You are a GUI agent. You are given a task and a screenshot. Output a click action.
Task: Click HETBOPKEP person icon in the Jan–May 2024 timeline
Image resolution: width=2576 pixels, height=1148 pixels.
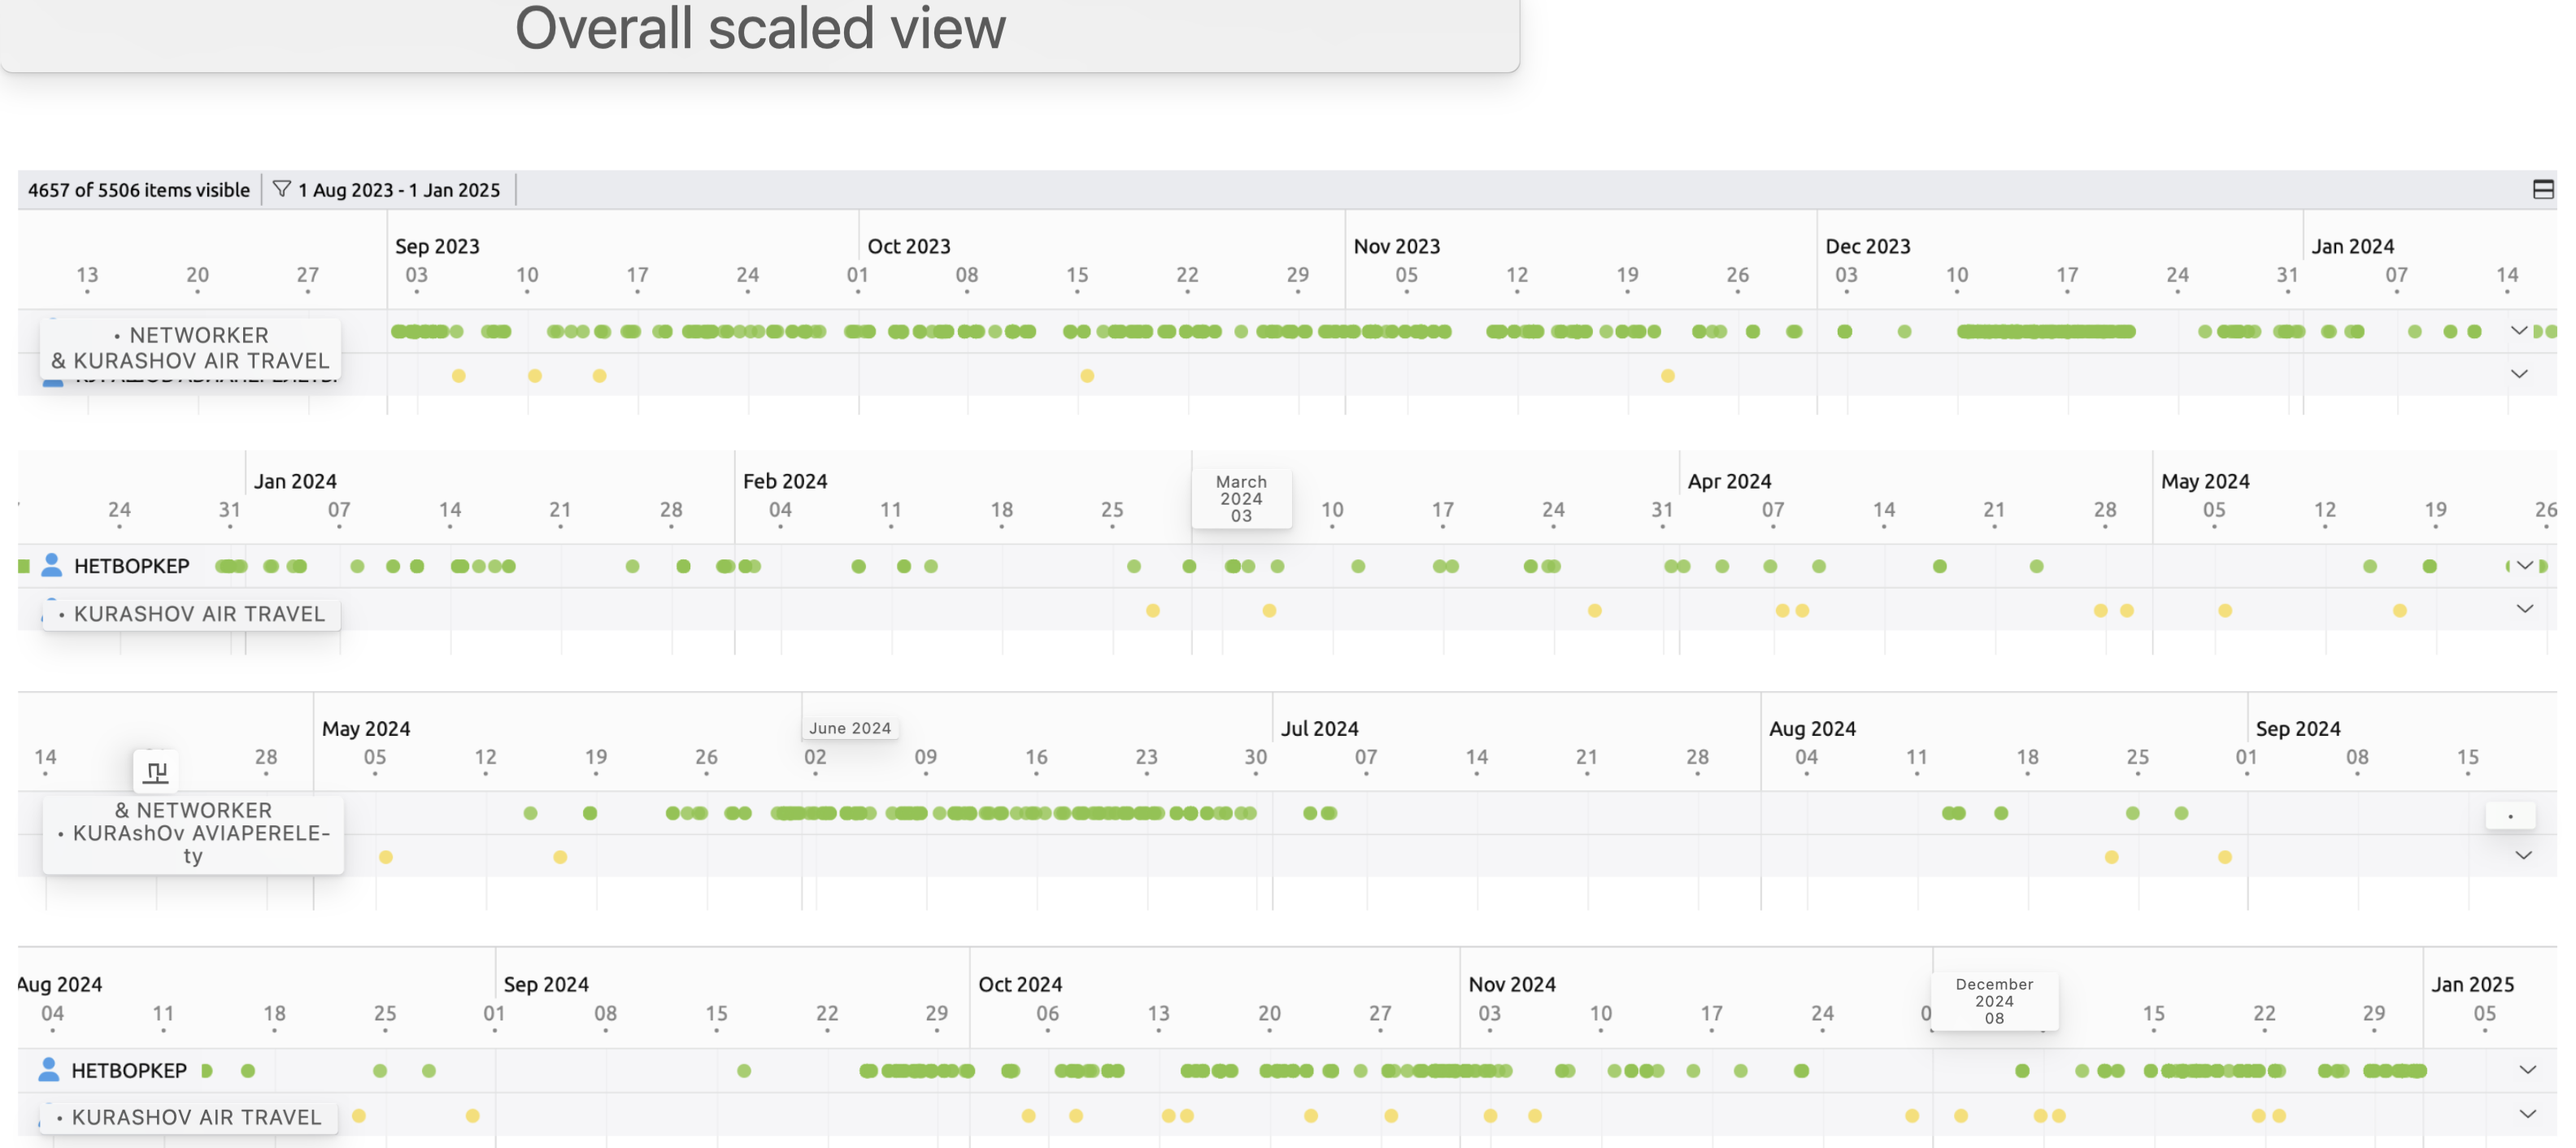(x=52, y=566)
